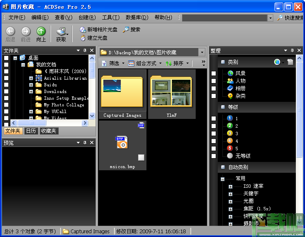Expand the 关键字 node
The width and height of the screenshot is (305, 237).
pyautogui.click(x=230, y=194)
